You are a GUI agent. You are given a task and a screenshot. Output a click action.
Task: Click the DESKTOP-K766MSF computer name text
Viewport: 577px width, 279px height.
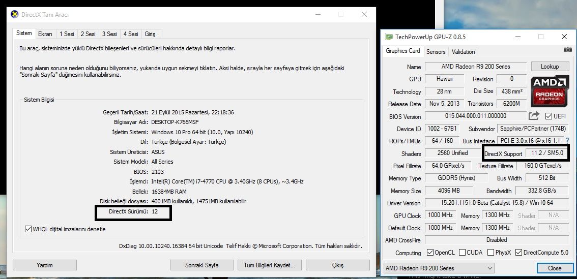[x=175, y=122]
